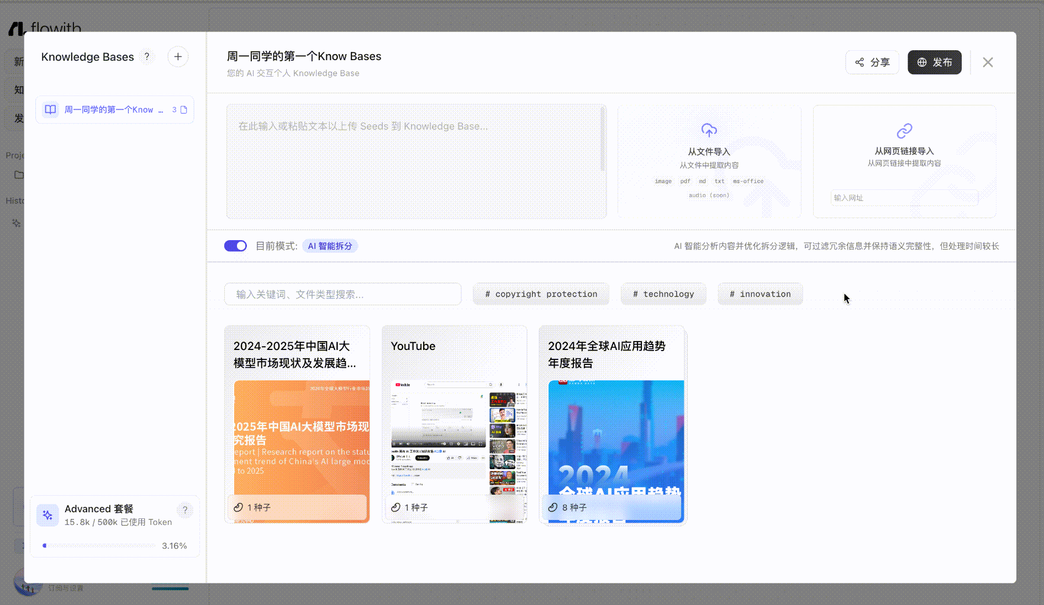Click the 8 种子 label
Viewport: 1044px width, 605px height.
pyautogui.click(x=574, y=507)
